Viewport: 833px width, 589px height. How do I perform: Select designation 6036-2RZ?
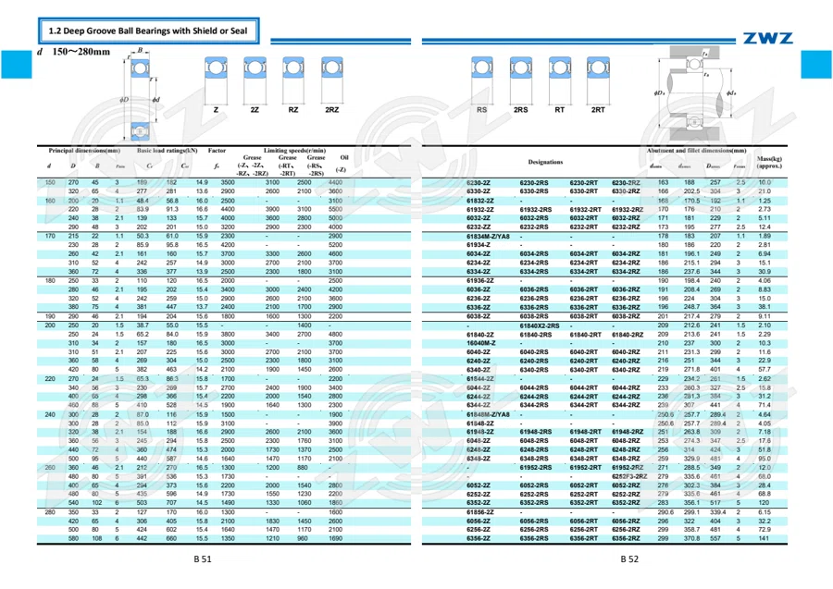click(x=626, y=289)
